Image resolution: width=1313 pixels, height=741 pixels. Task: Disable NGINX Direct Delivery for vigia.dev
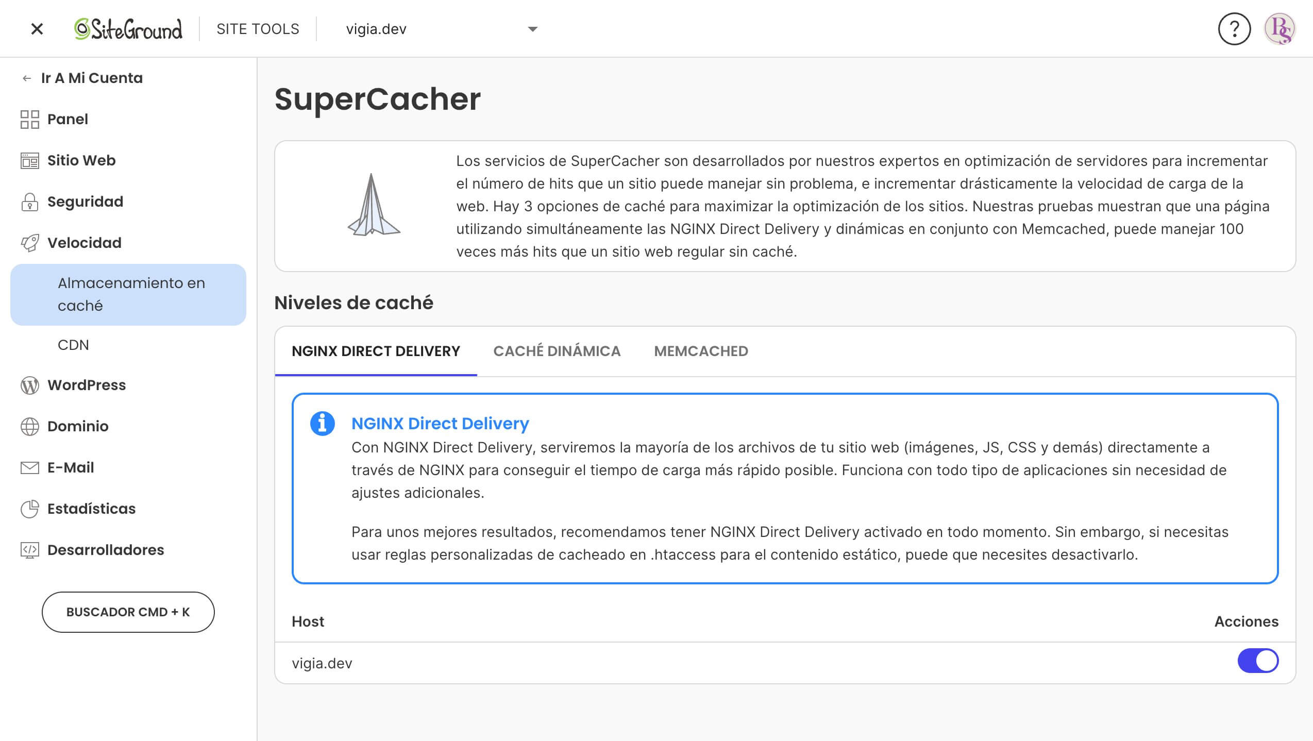[x=1257, y=660]
